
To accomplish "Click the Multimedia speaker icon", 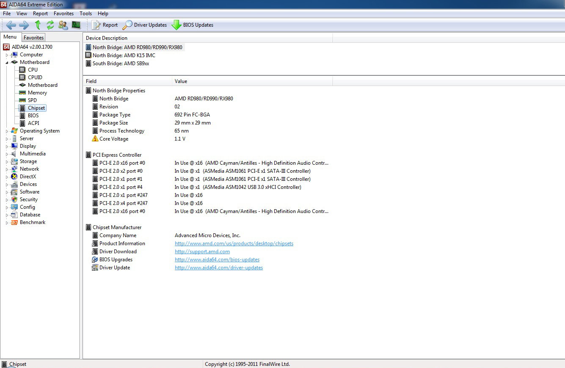I will pyautogui.click(x=14, y=154).
